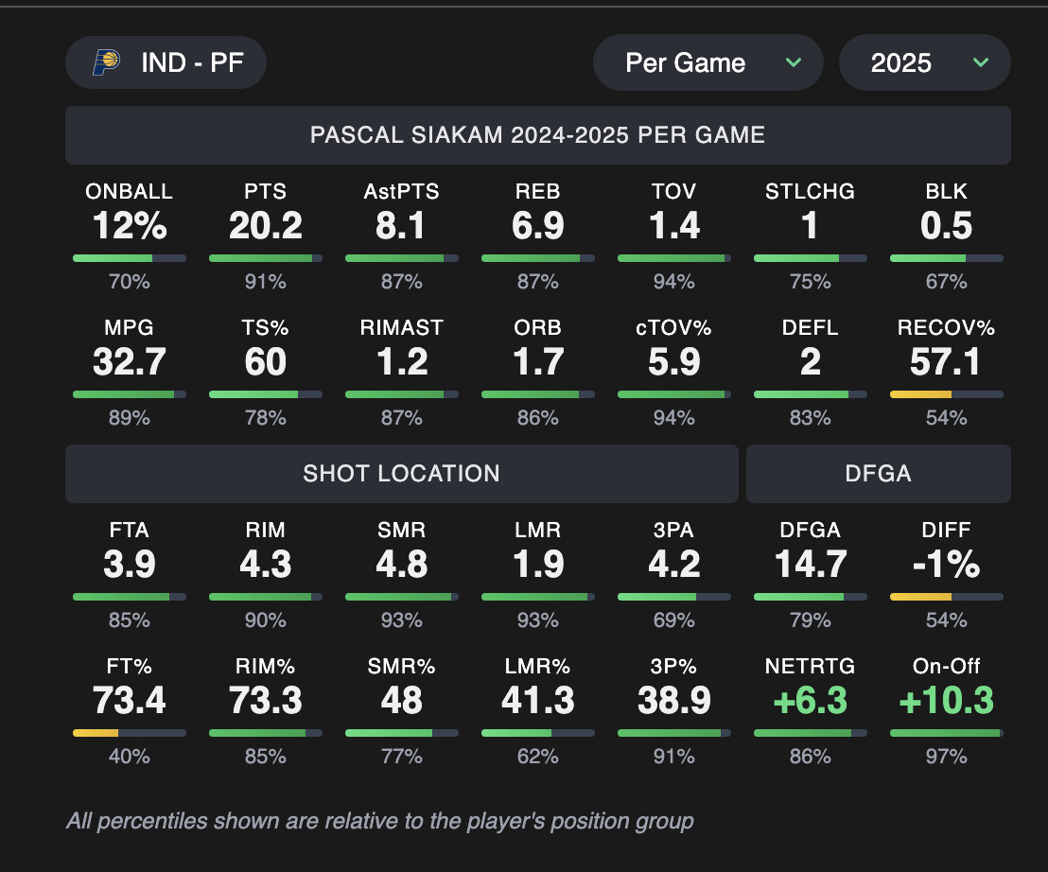This screenshot has width=1048, height=872.
Task: Click the yellow RECOV% percentile bar
Action: coord(946,394)
